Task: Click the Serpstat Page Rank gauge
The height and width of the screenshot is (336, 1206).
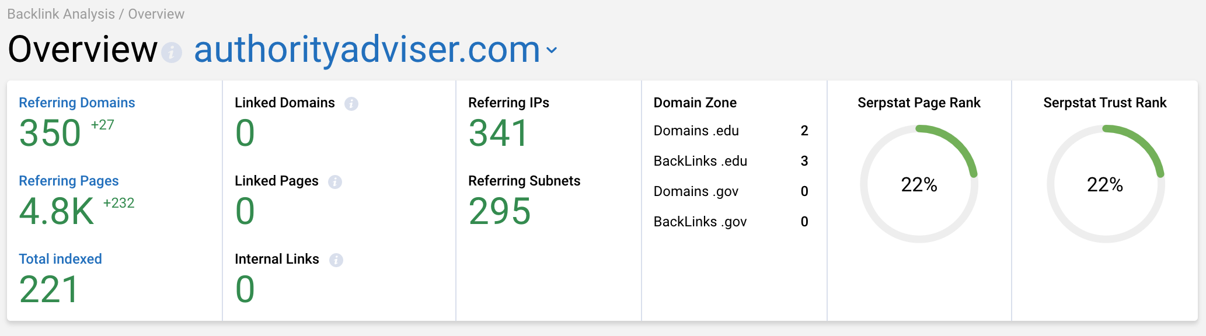Action: 919,184
